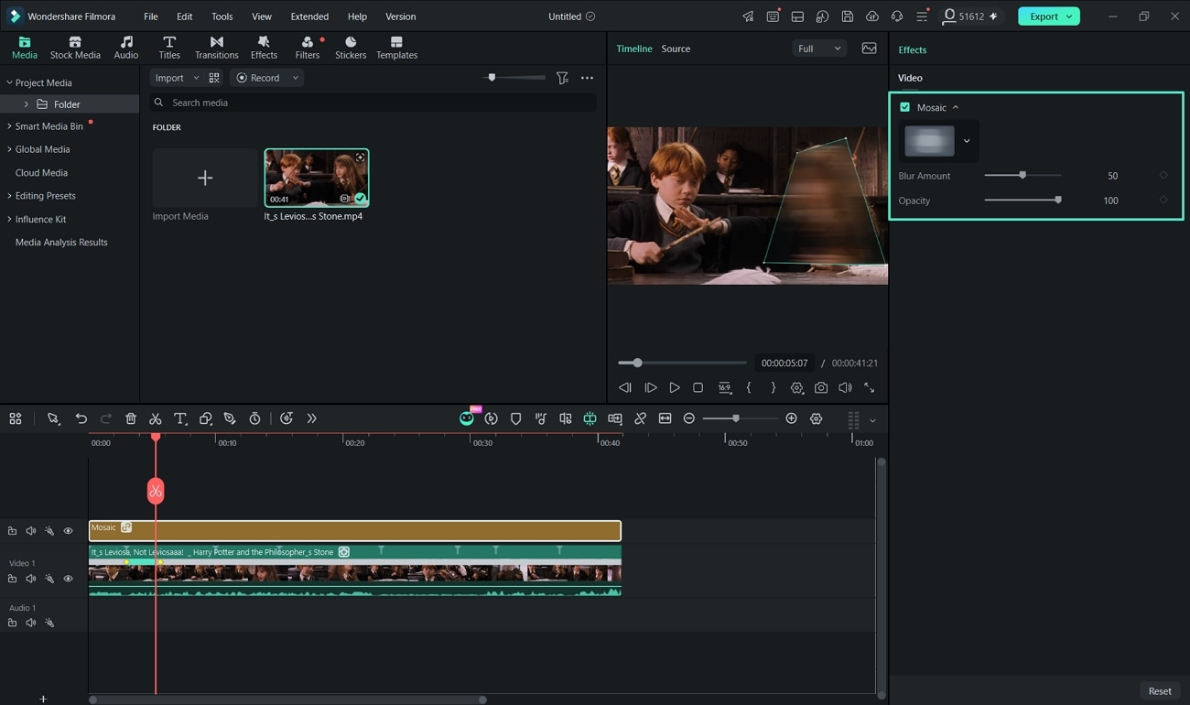Uncheck the Mosaic effect checkbox
Screen dimensions: 1190x705
click(x=905, y=107)
